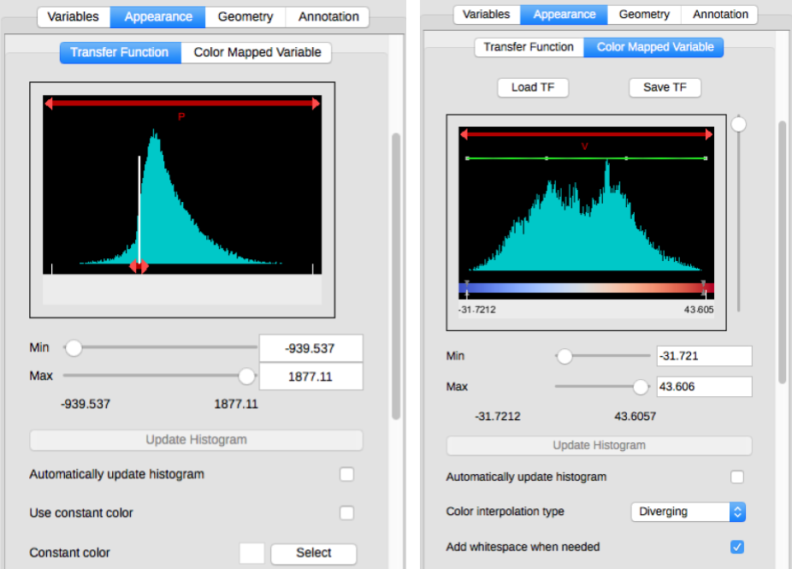This screenshot has height=569, width=792.
Task: Toggle left panel Automatically update histogram
Action: (x=346, y=474)
